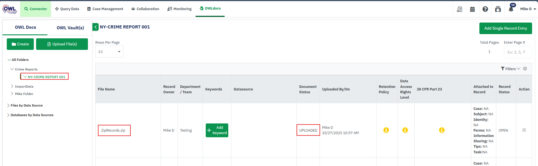
Task: Expand the Filters dropdown
Action: (x=510, y=69)
